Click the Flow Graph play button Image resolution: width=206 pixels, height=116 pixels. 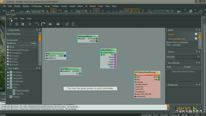tap(11, 24)
